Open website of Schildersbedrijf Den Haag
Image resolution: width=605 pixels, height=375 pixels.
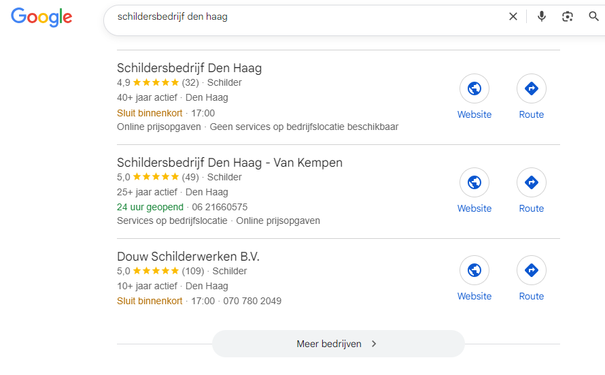click(474, 88)
